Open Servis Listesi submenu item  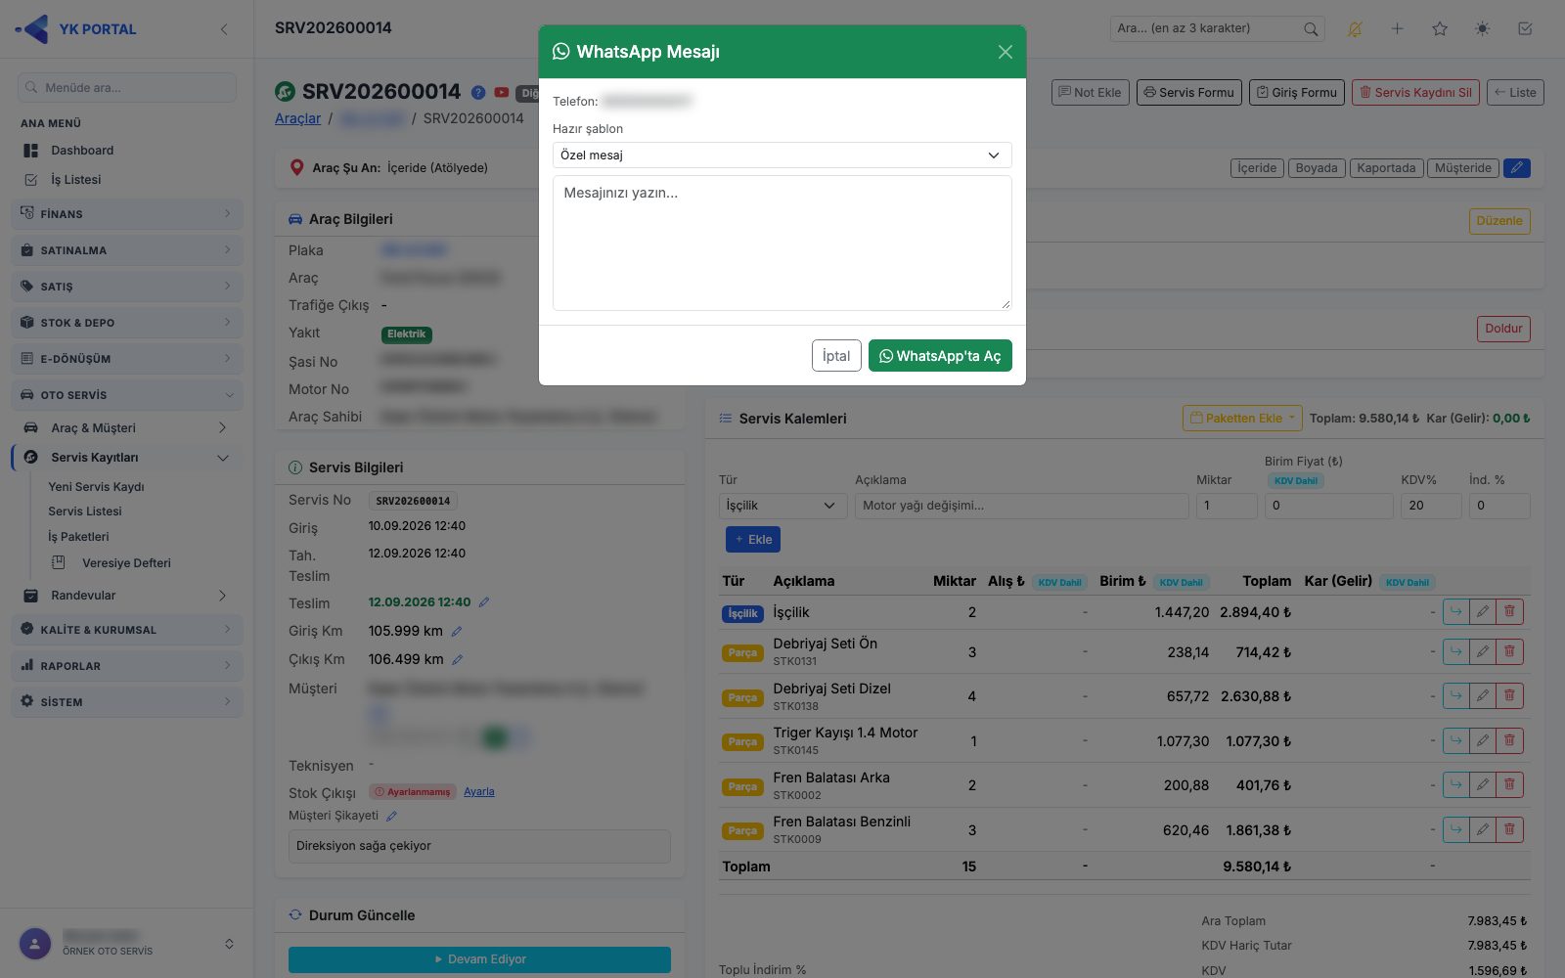pos(85,511)
